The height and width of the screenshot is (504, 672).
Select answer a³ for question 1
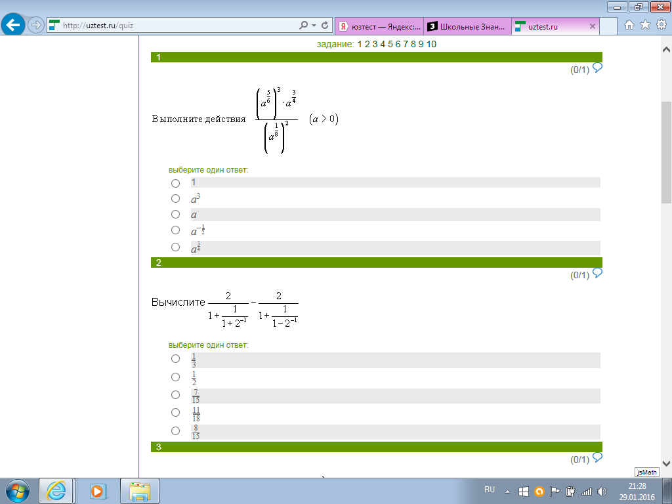click(175, 199)
